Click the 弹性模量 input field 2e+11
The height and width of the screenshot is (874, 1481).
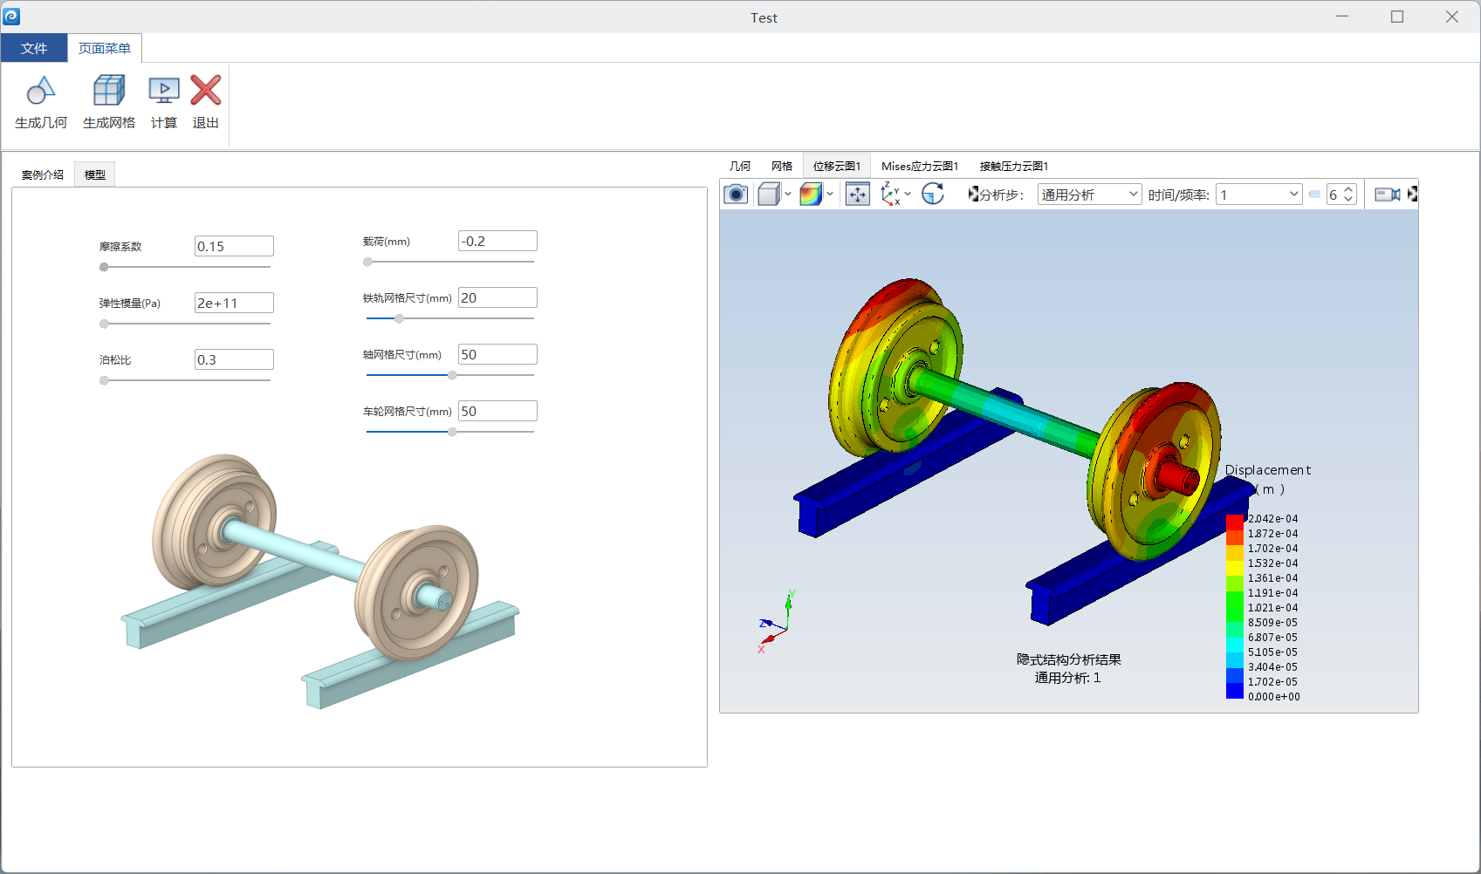pos(234,303)
